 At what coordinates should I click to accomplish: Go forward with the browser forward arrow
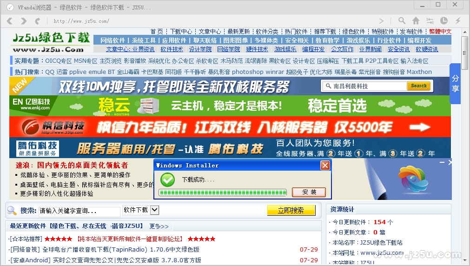24,21
